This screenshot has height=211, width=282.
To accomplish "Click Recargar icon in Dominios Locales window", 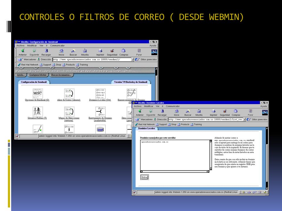I will (162, 111).
